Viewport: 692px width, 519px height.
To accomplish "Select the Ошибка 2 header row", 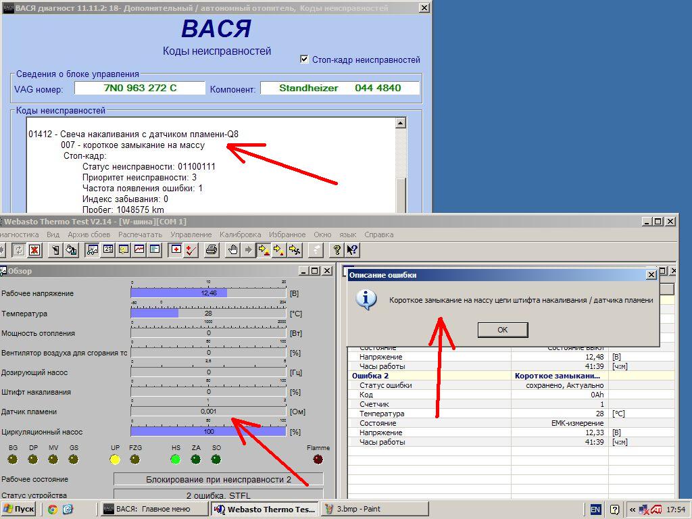I will coord(511,376).
